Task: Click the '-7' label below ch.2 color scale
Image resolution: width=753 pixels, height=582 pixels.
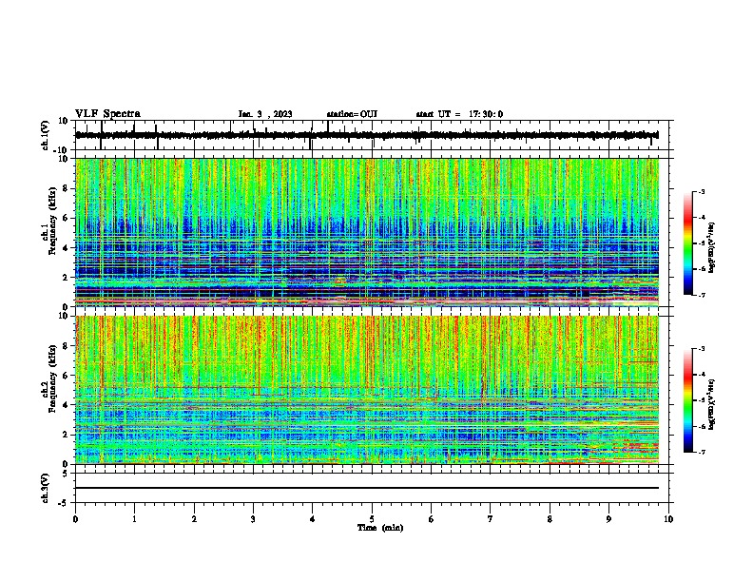Action: point(701,452)
